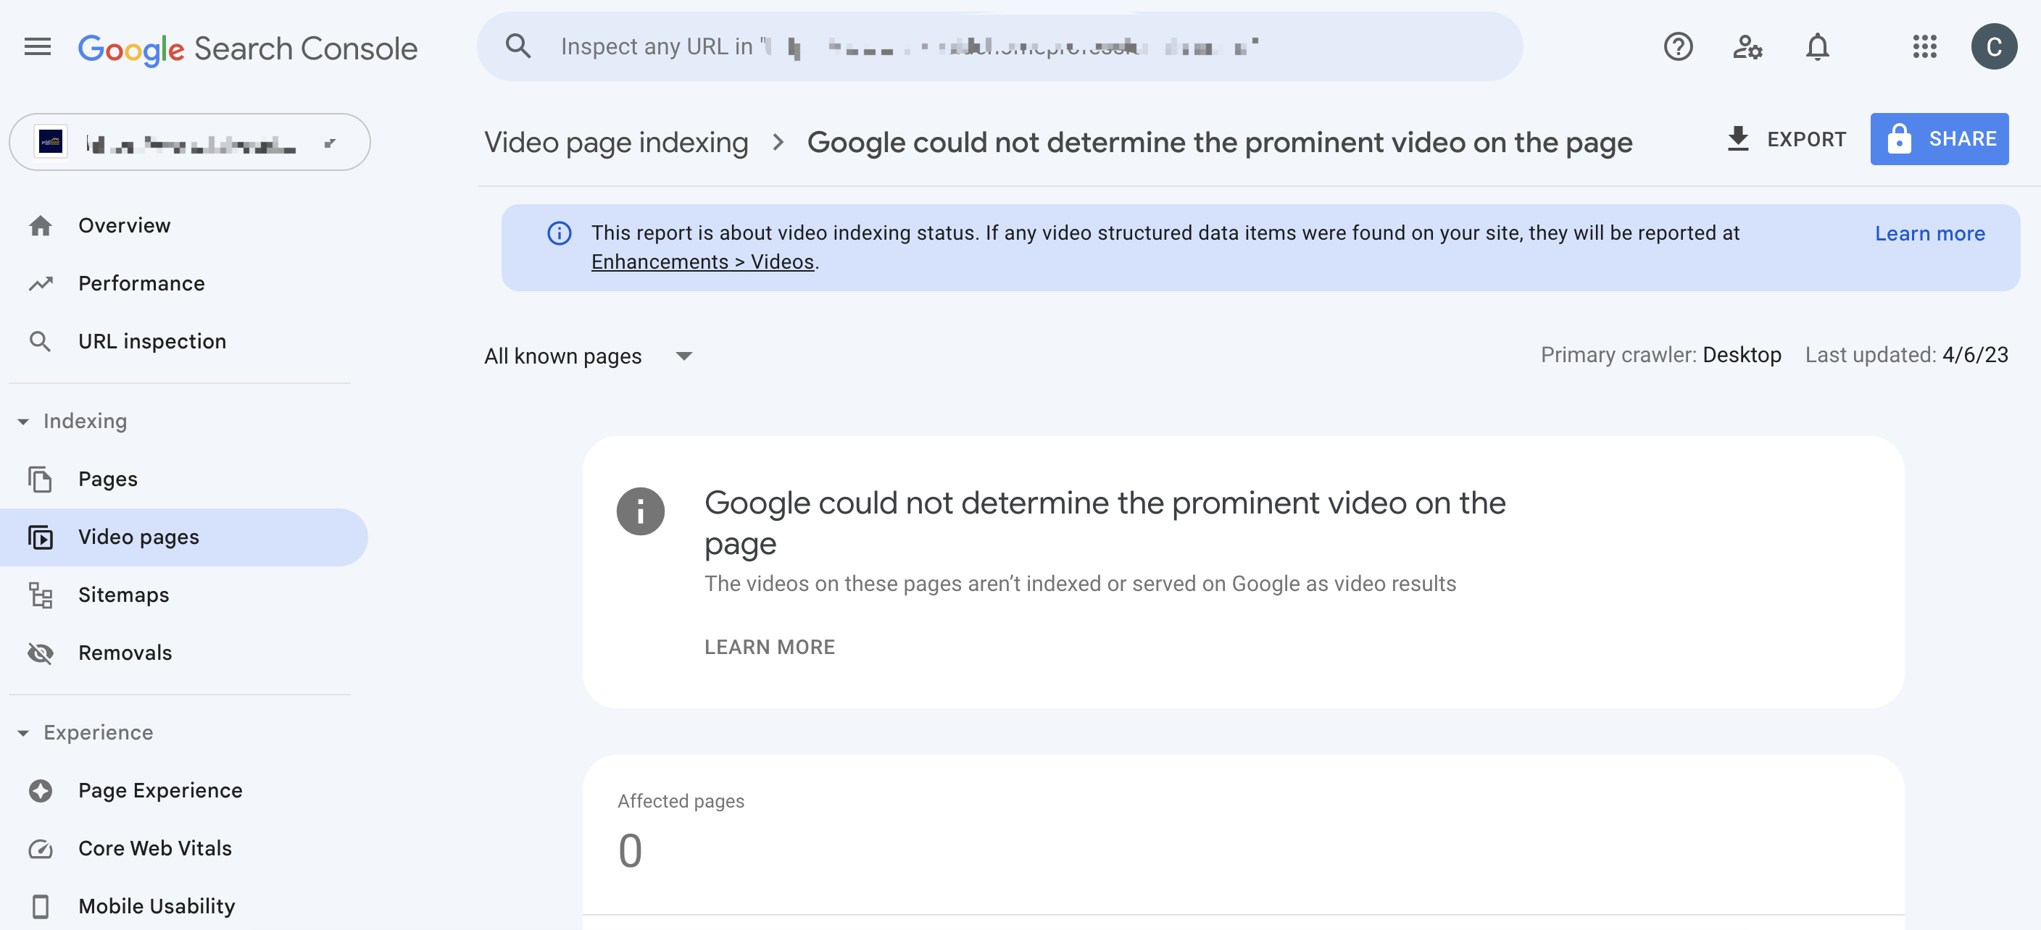The image size is (2041, 930).
Task: Click the download icon beside EXPORT
Action: (1737, 138)
